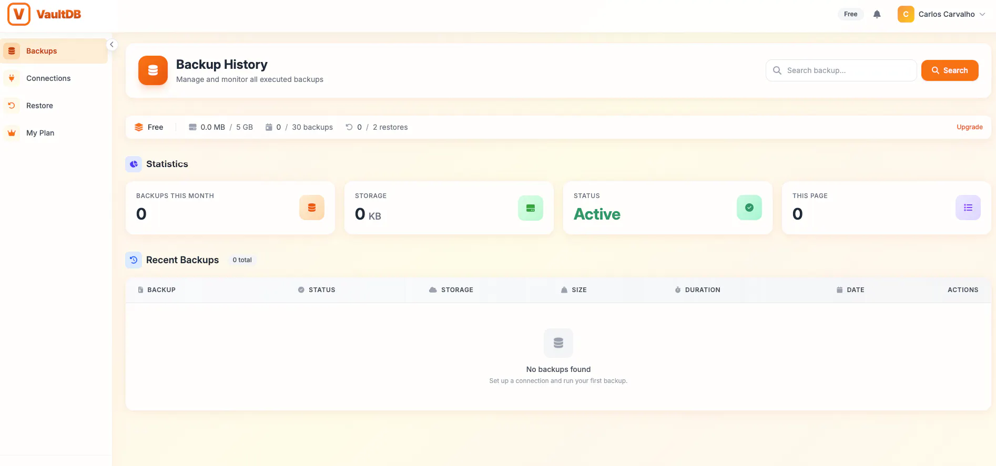Screen dimensions: 996x466
Task: Click the 'Recent Backups' heading
Action: pyautogui.click(x=182, y=260)
